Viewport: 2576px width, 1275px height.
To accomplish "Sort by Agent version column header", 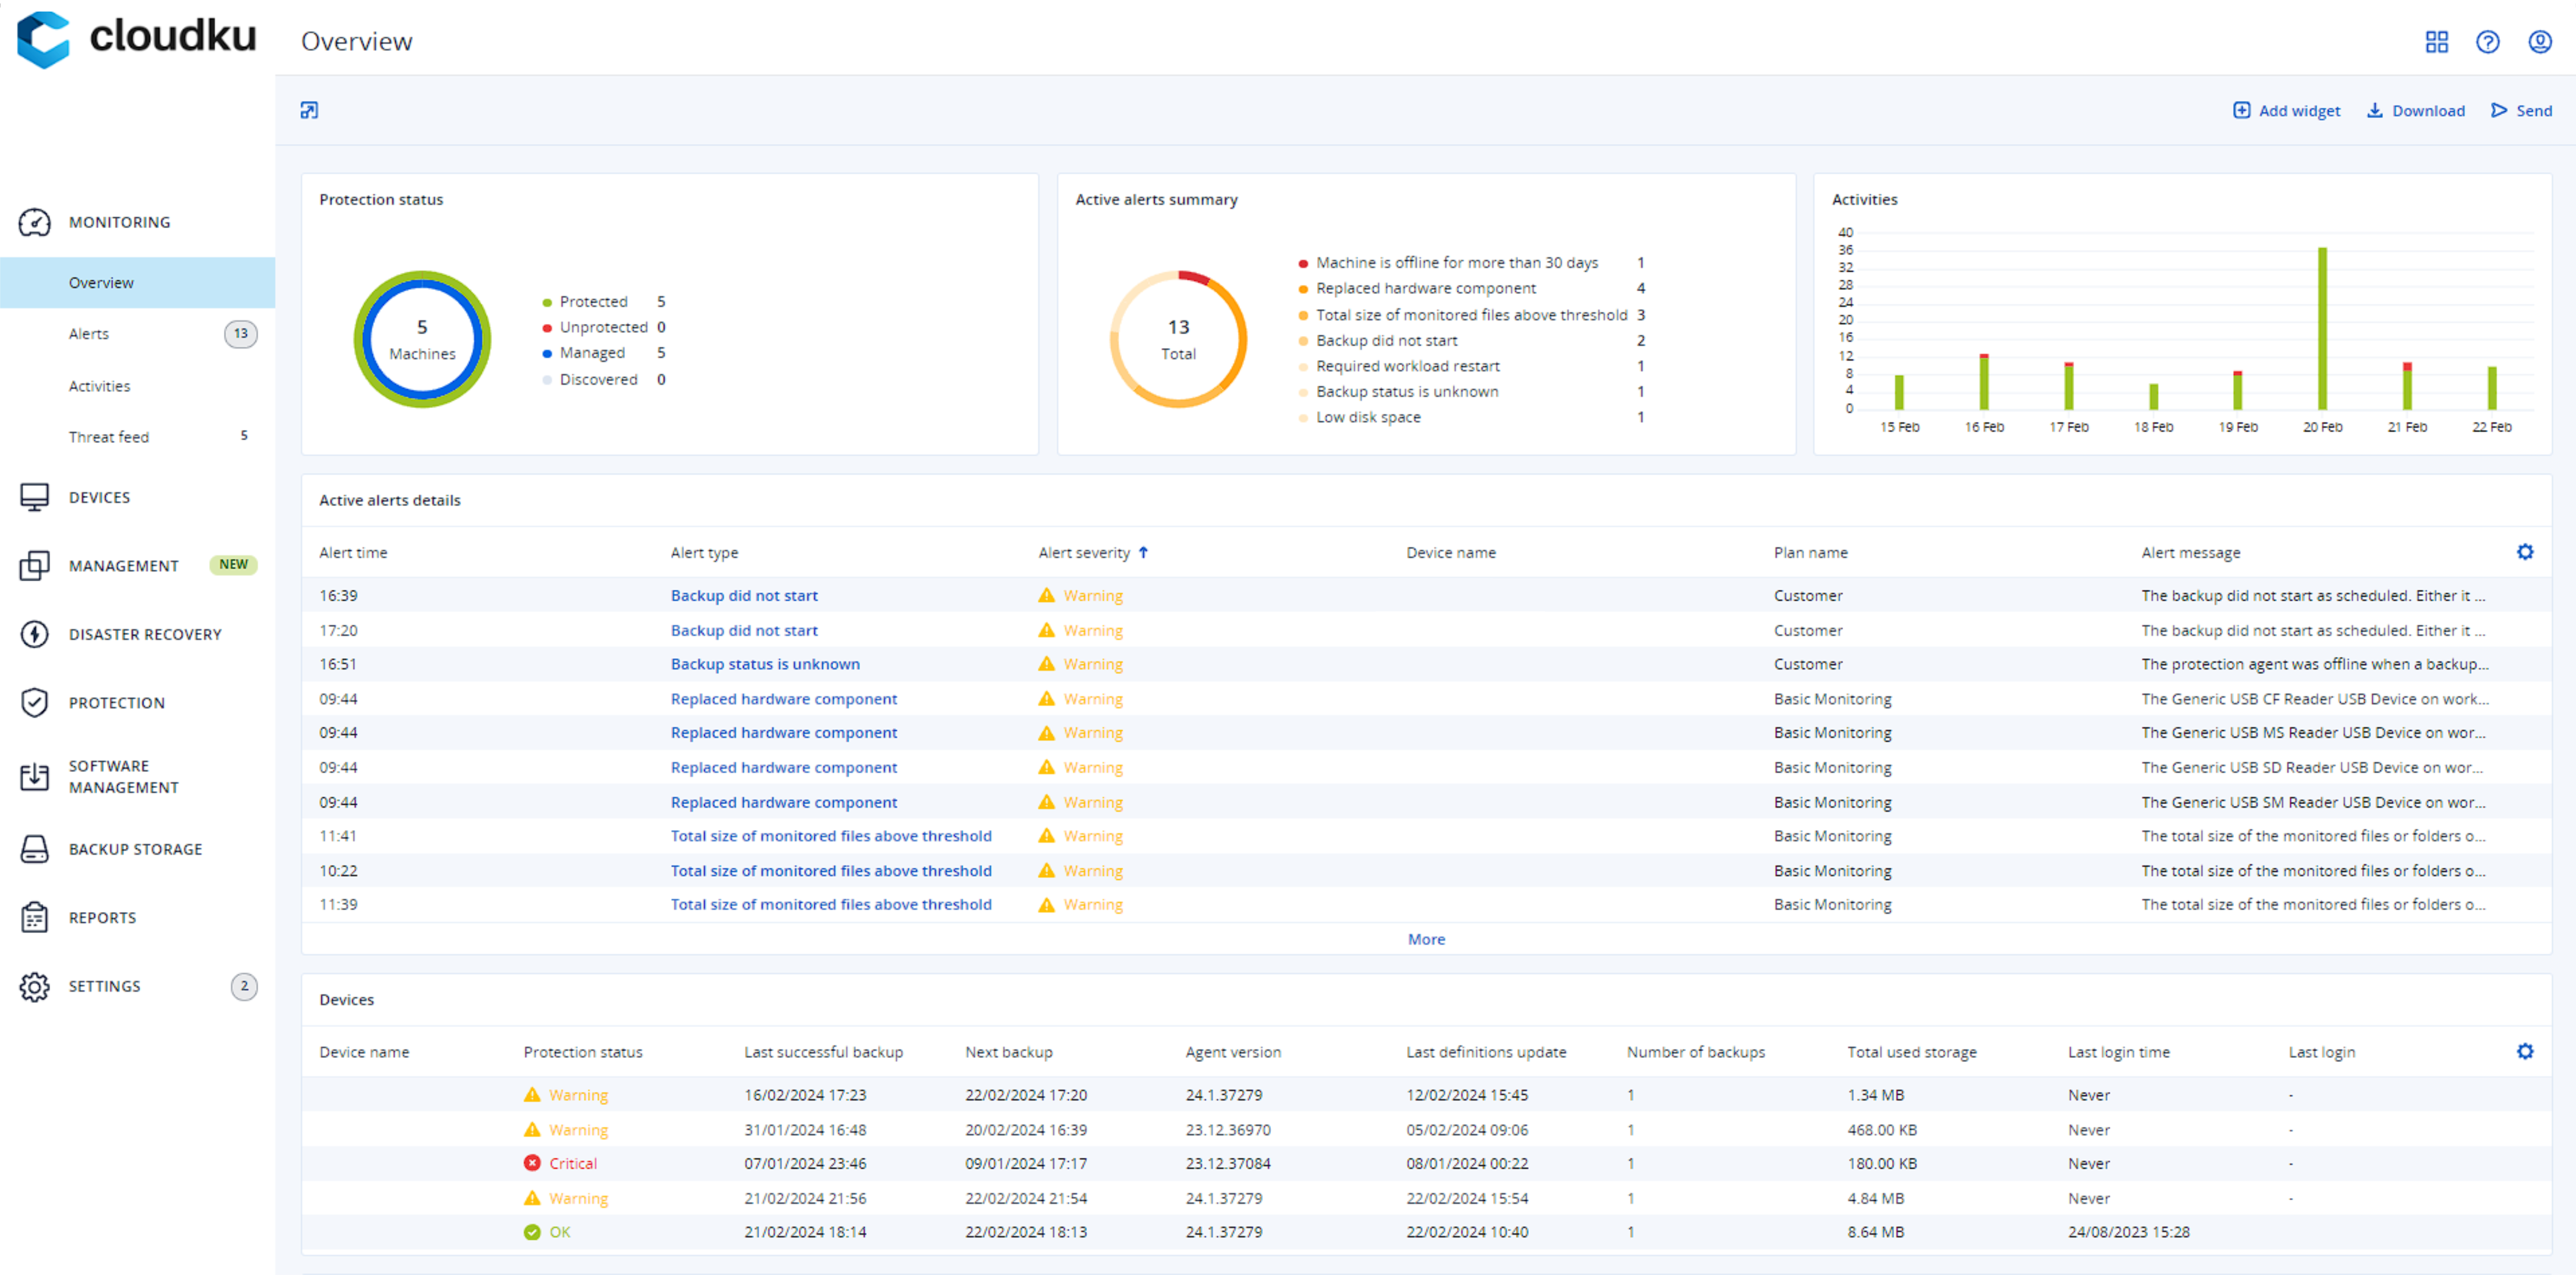I will point(1233,1052).
